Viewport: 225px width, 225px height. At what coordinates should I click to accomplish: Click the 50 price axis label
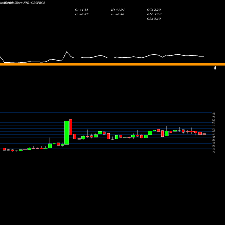click(x=214, y=129)
